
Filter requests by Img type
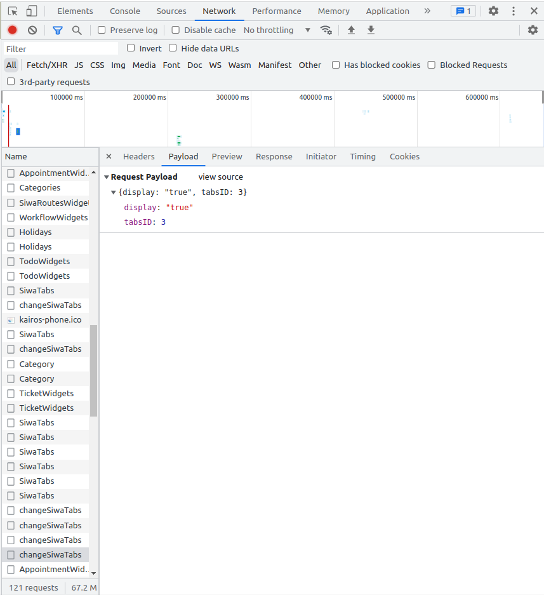[x=118, y=65]
